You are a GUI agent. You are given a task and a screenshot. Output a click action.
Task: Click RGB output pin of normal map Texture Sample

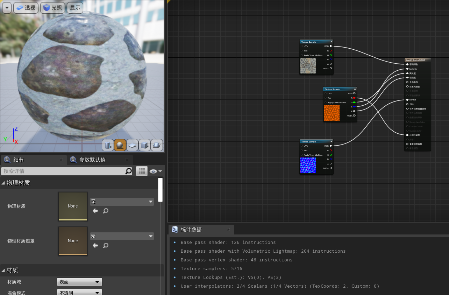point(331,146)
